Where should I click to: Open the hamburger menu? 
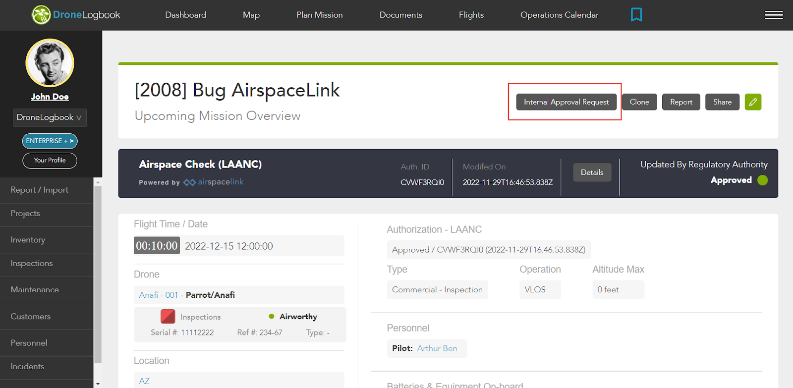(774, 15)
